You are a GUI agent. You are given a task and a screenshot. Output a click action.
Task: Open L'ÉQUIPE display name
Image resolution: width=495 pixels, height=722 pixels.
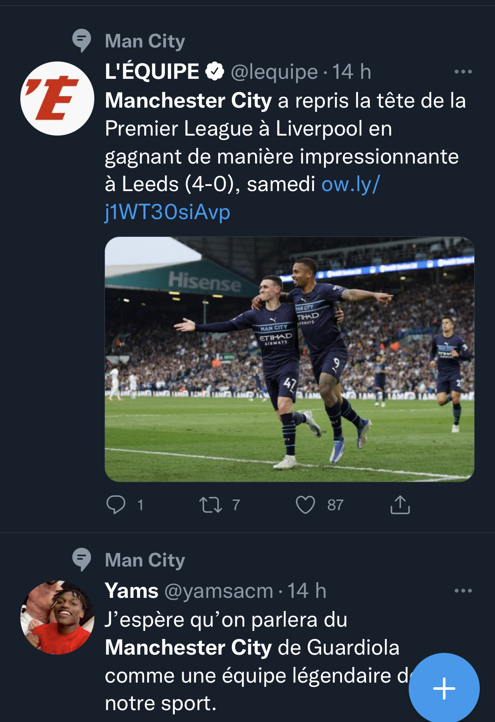click(x=152, y=71)
